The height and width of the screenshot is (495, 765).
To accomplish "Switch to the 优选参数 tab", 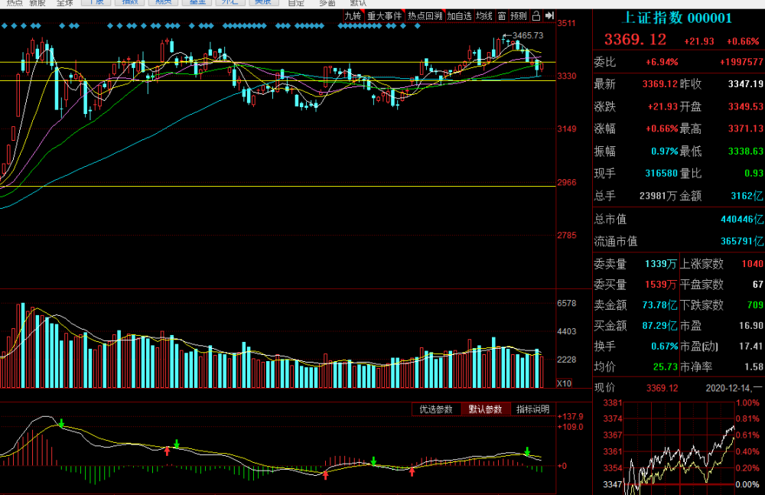I will pyautogui.click(x=437, y=409).
